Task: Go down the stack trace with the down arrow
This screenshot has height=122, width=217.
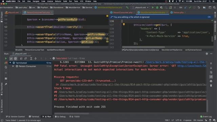Action: click(x=211, y=68)
